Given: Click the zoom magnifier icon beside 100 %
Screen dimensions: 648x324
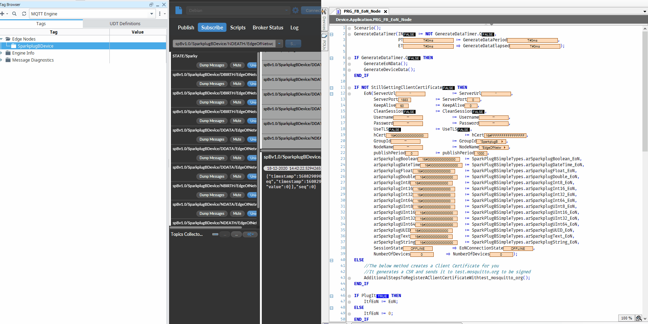Looking at the screenshot, I should click(639, 318).
